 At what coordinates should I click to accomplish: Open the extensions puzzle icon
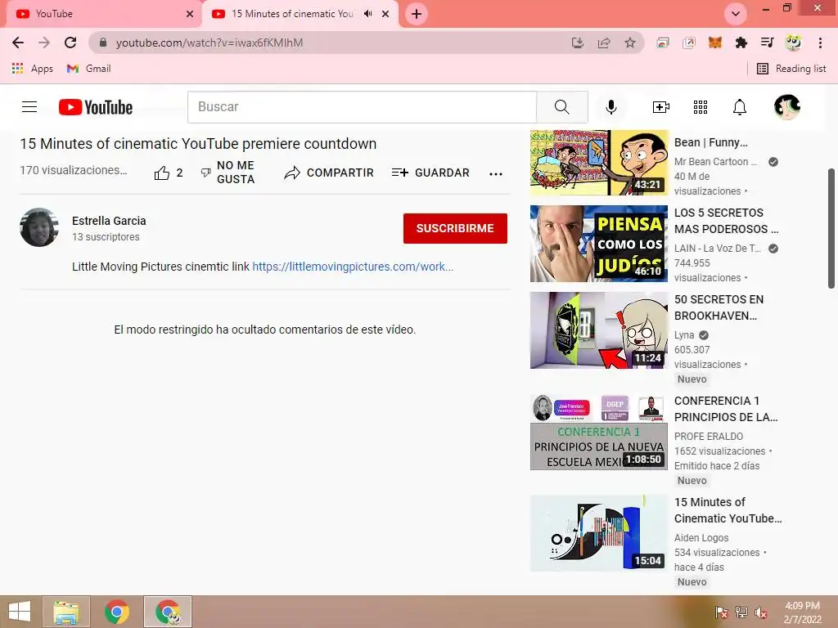(x=741, y=43)
